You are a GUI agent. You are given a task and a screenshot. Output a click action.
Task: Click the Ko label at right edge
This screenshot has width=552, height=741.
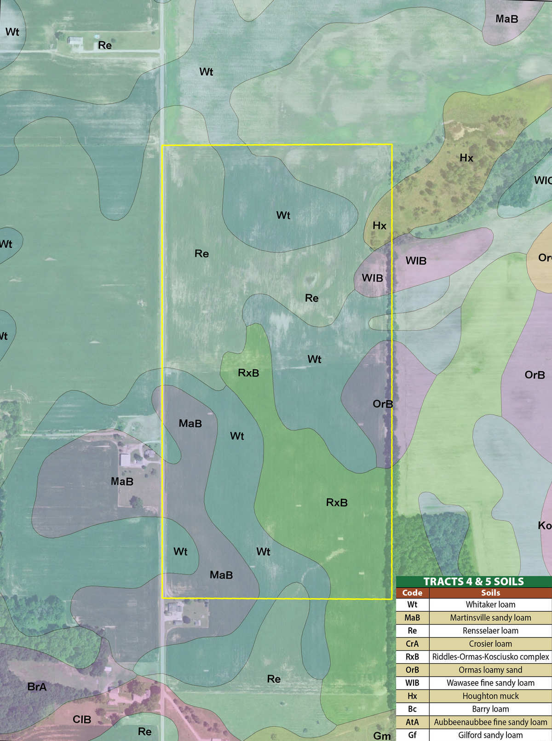(x=544, y=525)
